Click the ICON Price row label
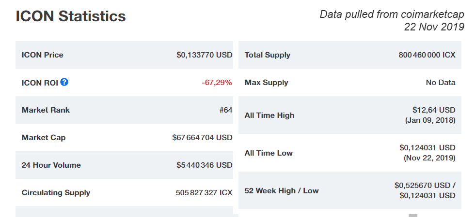The image size is (475, 217). pyautogui.click(x=43, y=55)
